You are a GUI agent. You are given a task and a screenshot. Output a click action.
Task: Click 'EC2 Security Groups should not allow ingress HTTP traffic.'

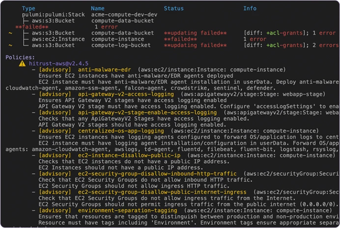(x=134, y=186)
